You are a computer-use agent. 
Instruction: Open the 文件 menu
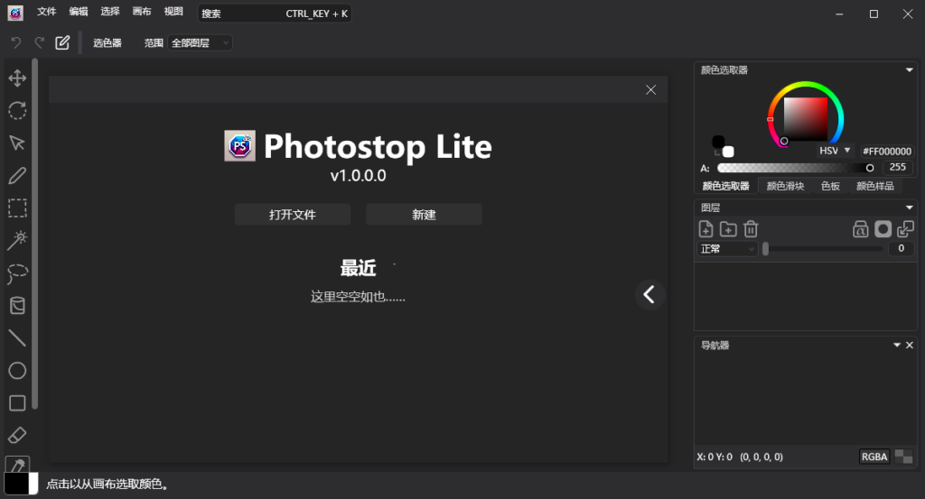(46, 12)
